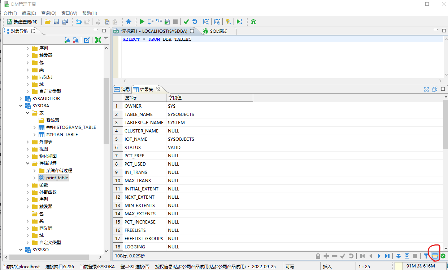Click the 91M 共 616M memory indicator
The width and height of the screenshot is (448, 270).
pos(421,266)
